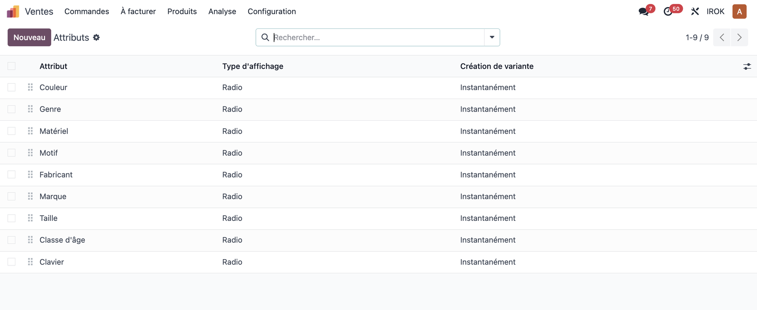Expand the search filter options dropdown
Screen dimensions: 757x310
[x=492, y=37]
